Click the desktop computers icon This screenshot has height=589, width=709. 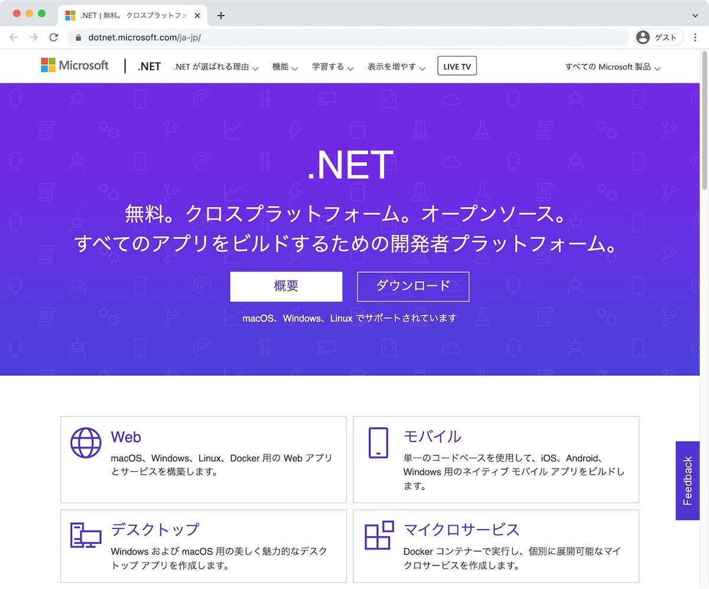tap(86, 535)
